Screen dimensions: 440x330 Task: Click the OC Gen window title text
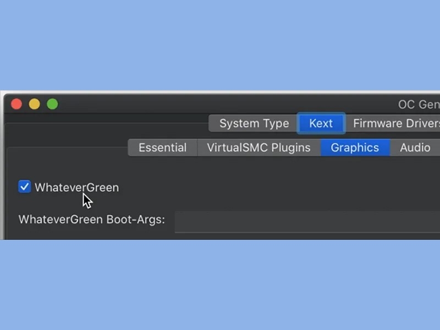pos(419,105)
